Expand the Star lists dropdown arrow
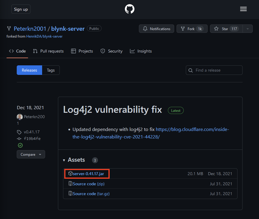The height and width of the screenshot is (219, 259). click(x=248, y=29)
